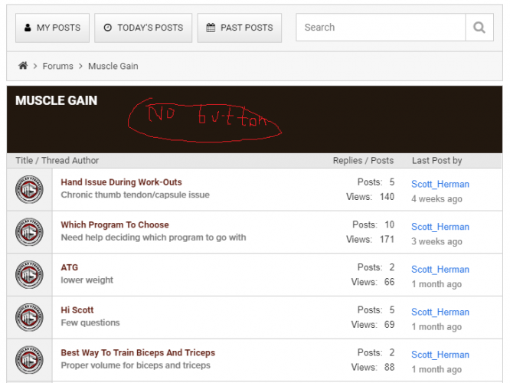Click avatar icon beside Which Program thread
The height and width of the screenshot is (383, 510).
point(30,232)
